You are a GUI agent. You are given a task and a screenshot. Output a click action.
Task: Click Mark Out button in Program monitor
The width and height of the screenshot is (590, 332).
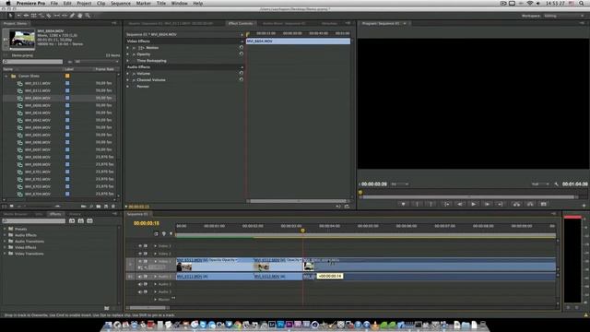click(x=431, y=204)
